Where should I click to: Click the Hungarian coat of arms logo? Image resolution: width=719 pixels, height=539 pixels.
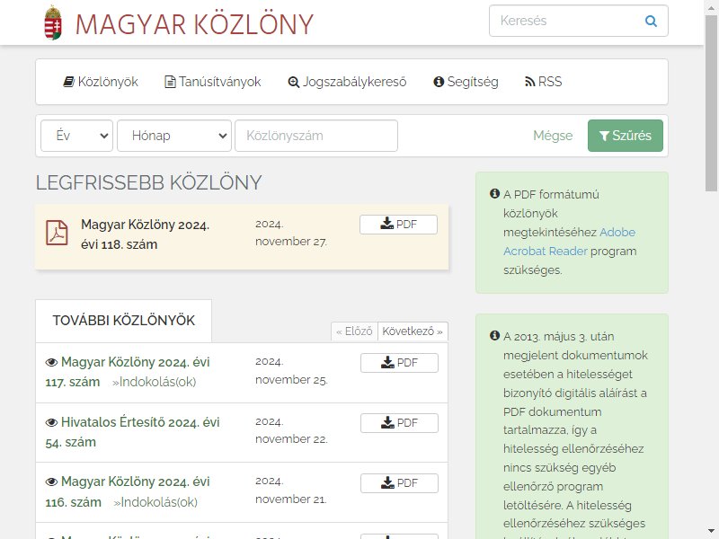53,23
